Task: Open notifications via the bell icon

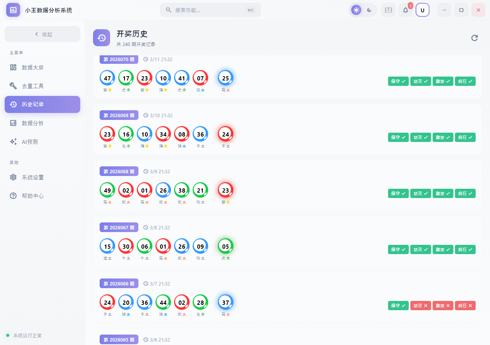Action: coord(405,10)
